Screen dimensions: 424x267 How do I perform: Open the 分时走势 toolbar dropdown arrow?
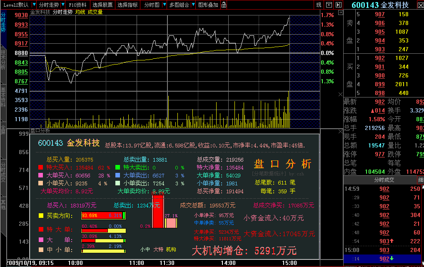(63, 5)
